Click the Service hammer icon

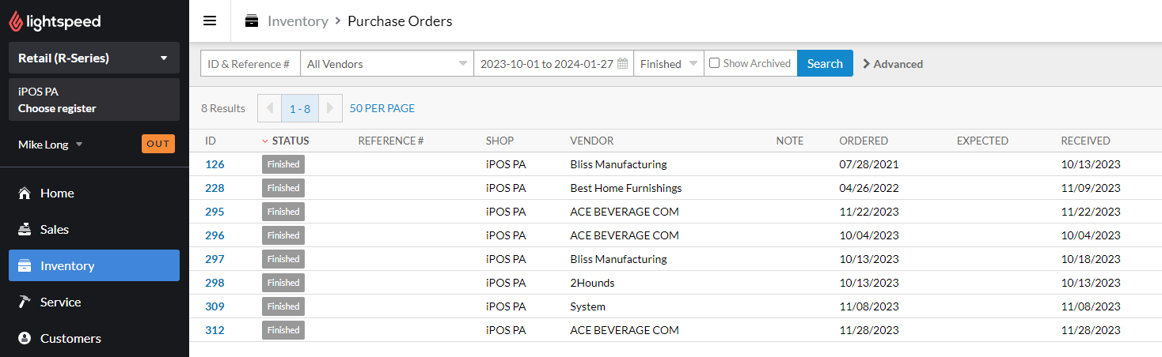(x=25, y=303)
